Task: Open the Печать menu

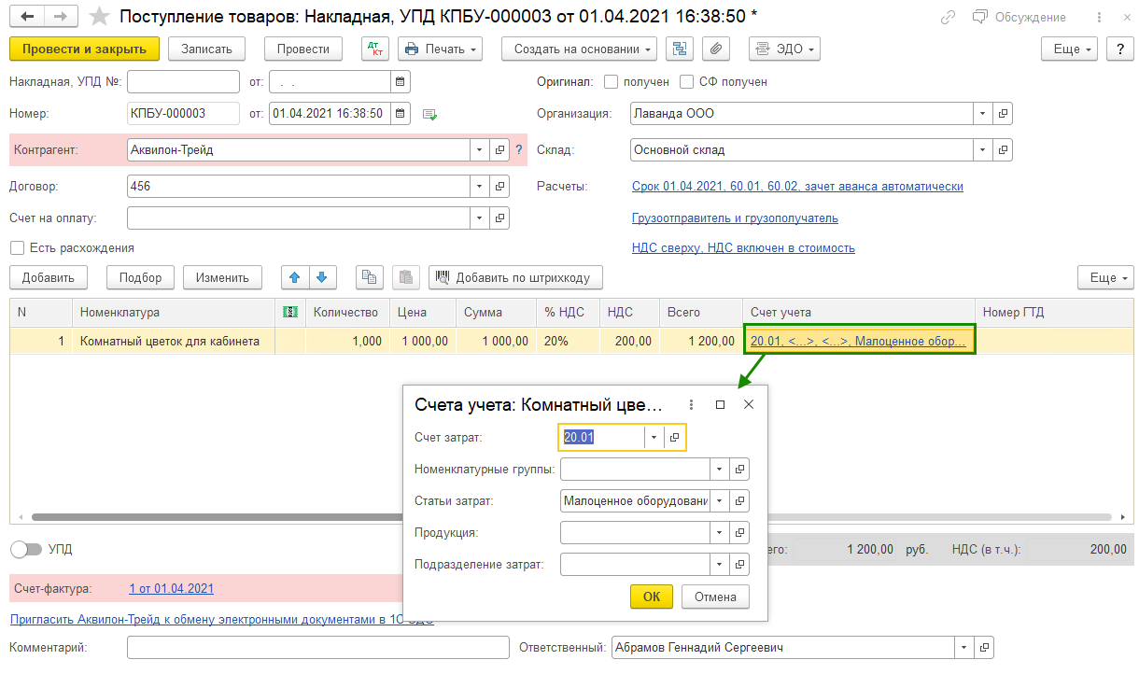Action: click(x=440, y=49)
